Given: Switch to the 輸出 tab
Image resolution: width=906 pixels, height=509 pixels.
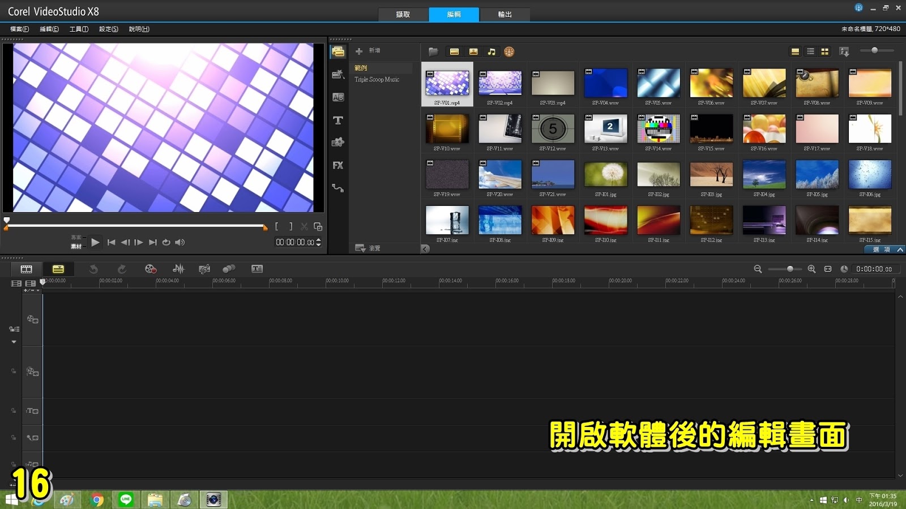Looking at the screenshot, I should (504, 15).
